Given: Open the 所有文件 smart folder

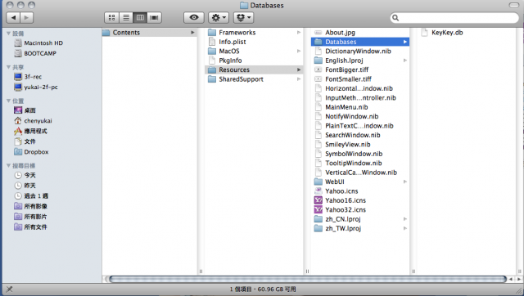Looking at the screenshot, I should click(x=30, y=227).
